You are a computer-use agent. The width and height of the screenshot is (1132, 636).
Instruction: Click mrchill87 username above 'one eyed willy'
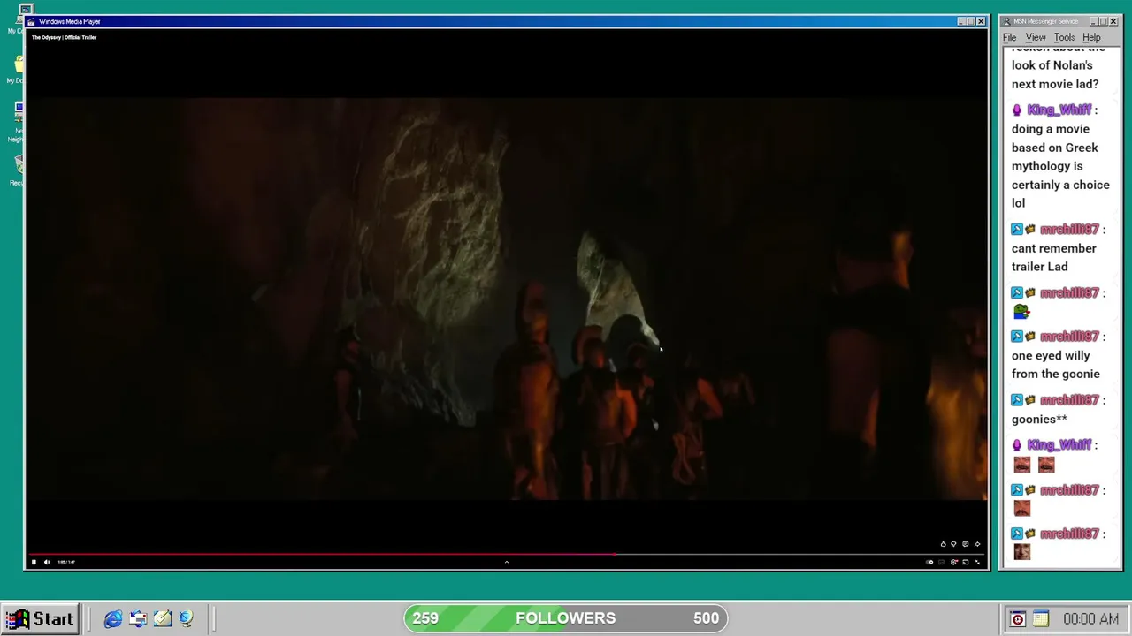[x=1069, y=337]
